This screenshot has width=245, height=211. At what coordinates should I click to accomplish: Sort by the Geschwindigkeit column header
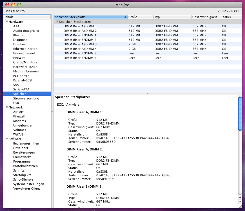[206, 17]
